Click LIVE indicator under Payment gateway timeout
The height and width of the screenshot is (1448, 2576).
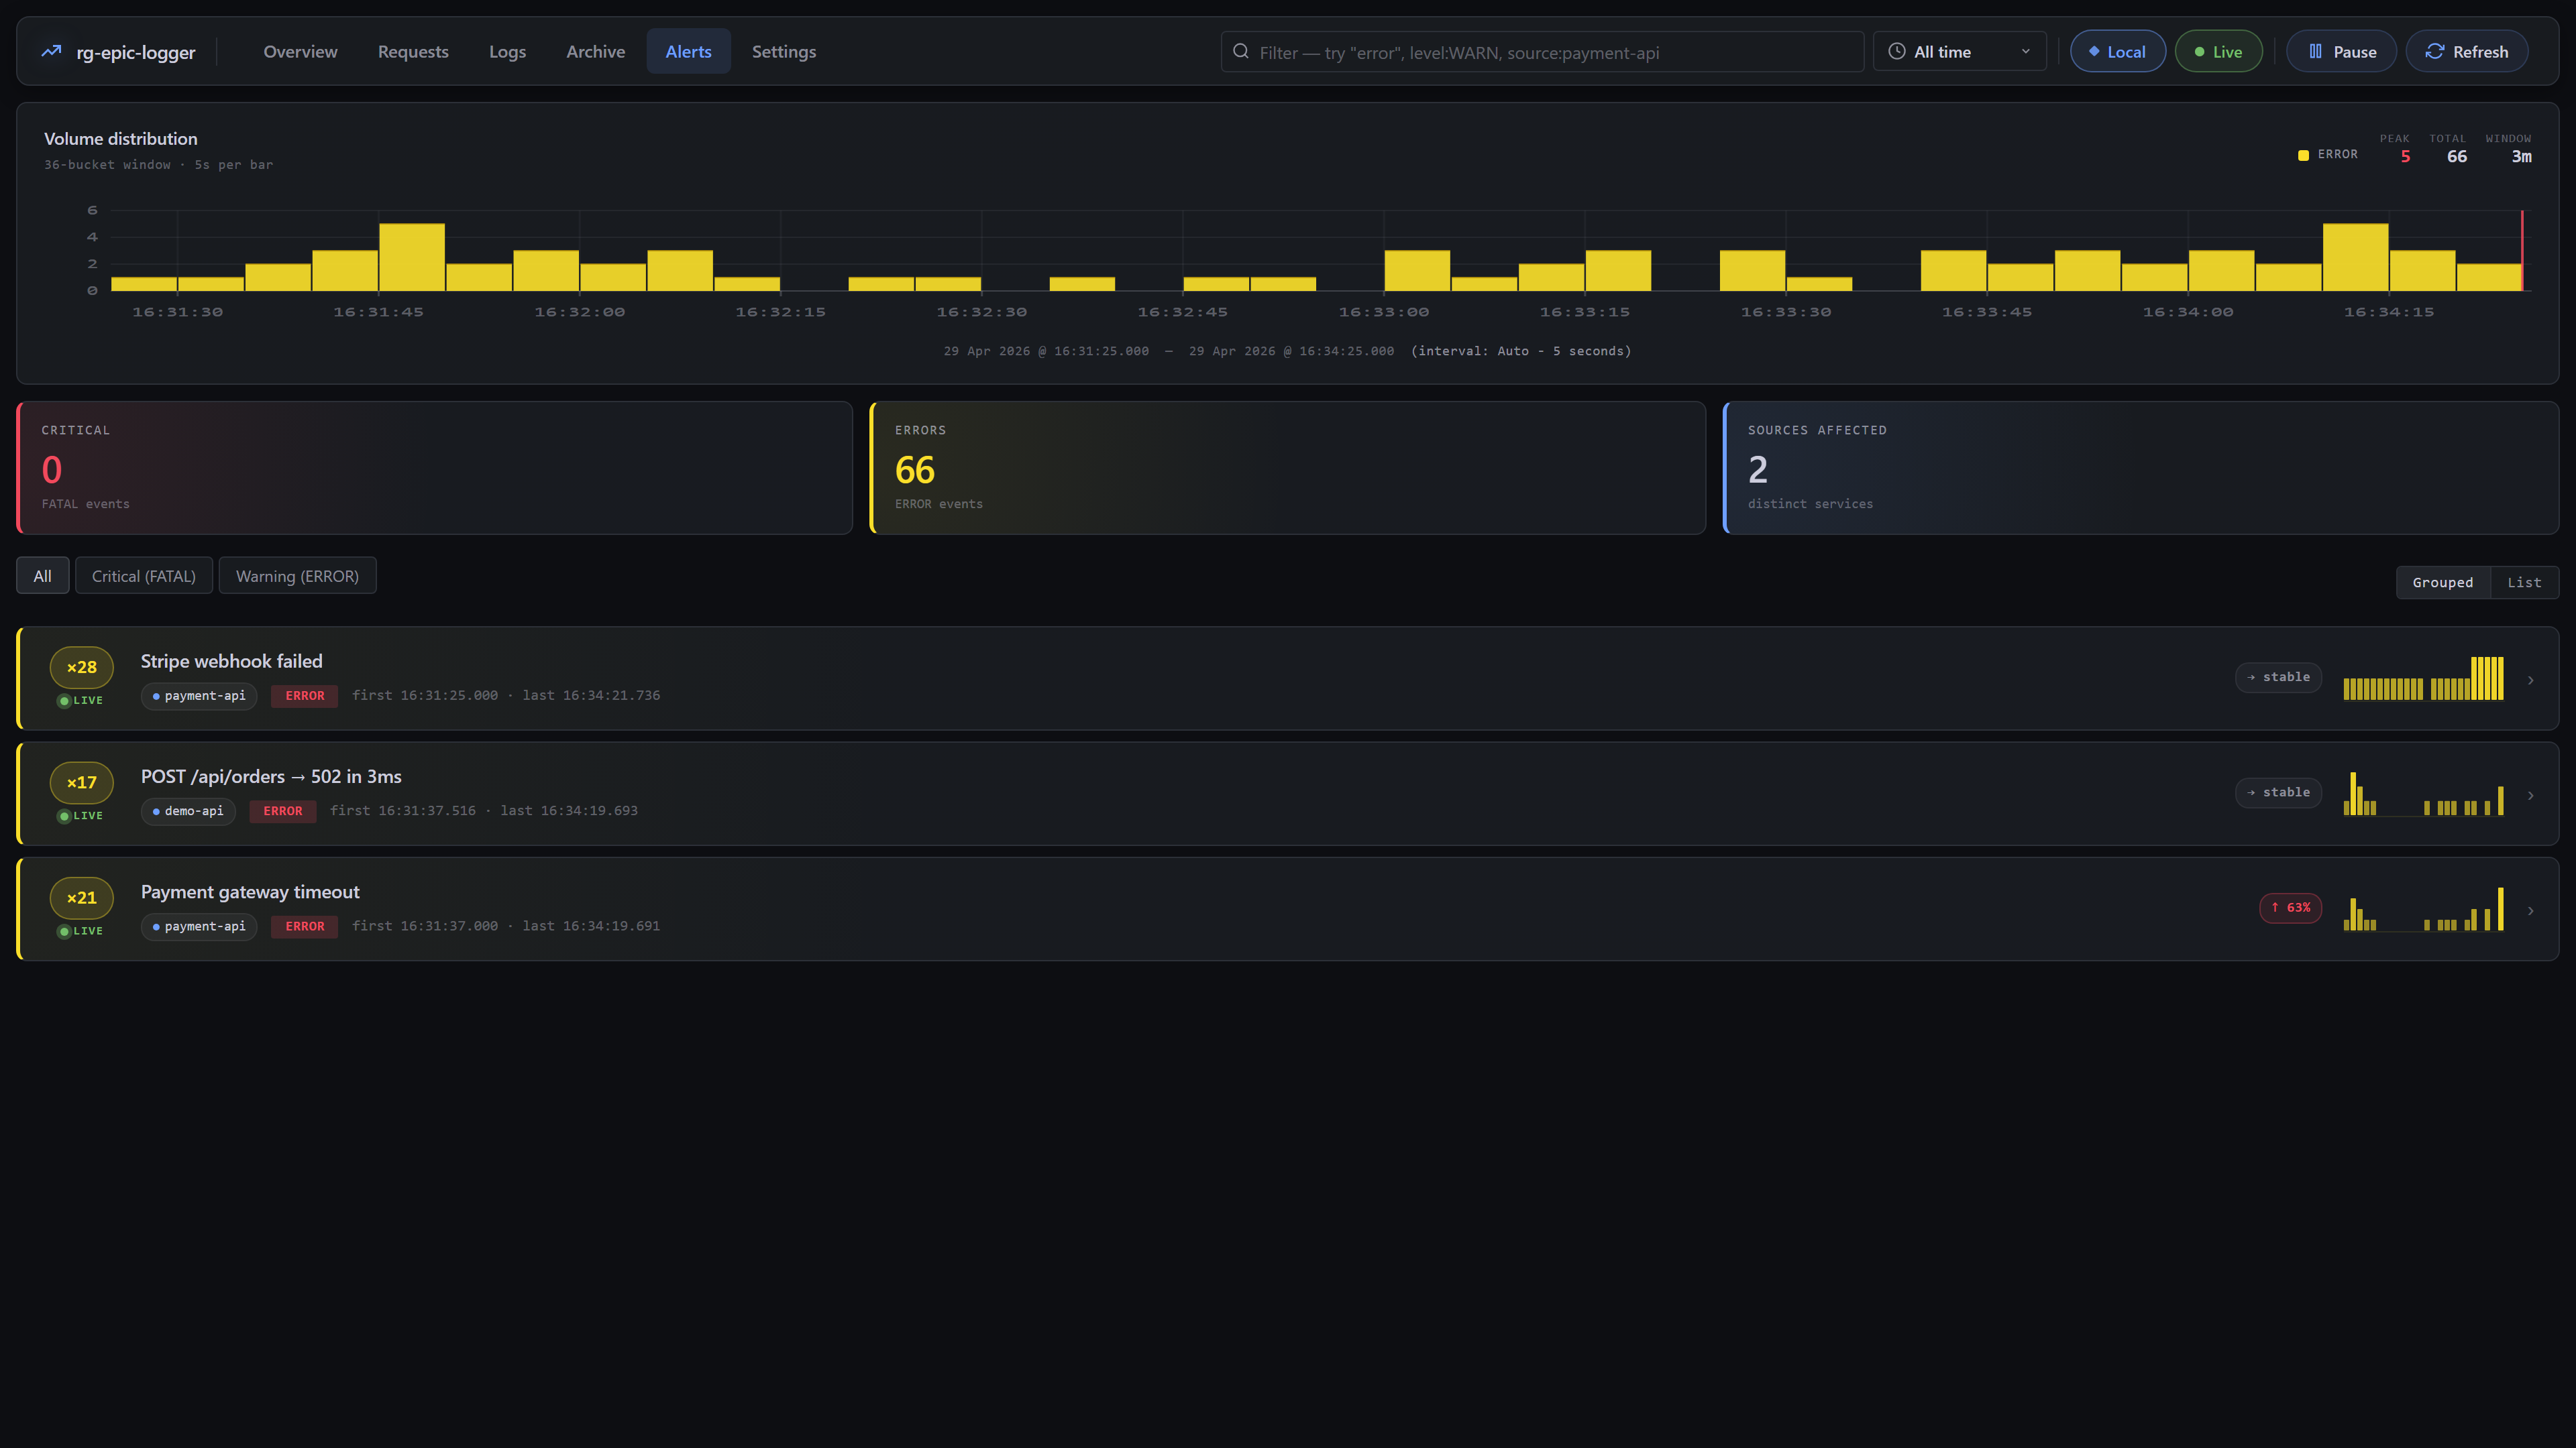81,931
